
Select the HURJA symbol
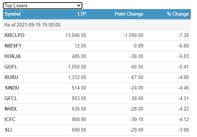click(13, 56)
